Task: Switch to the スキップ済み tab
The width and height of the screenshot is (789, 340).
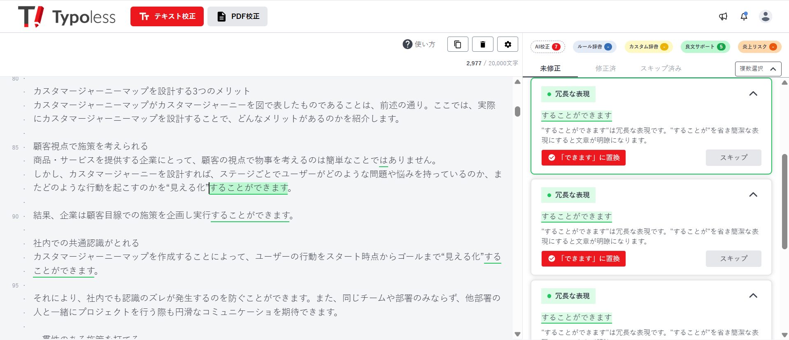Action: tap(661, 69)
